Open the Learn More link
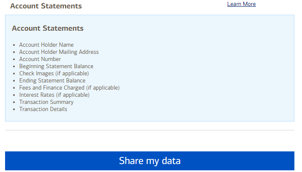 241,4
